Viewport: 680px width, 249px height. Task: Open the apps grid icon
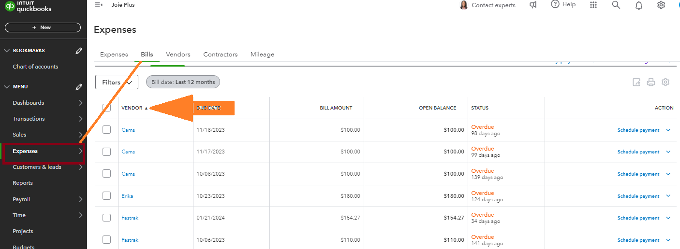coord(593,5)
